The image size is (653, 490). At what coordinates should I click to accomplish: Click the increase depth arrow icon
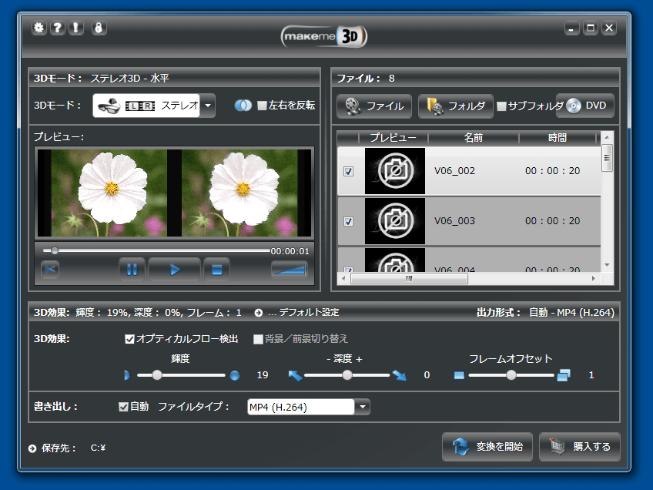coord(400,375)
